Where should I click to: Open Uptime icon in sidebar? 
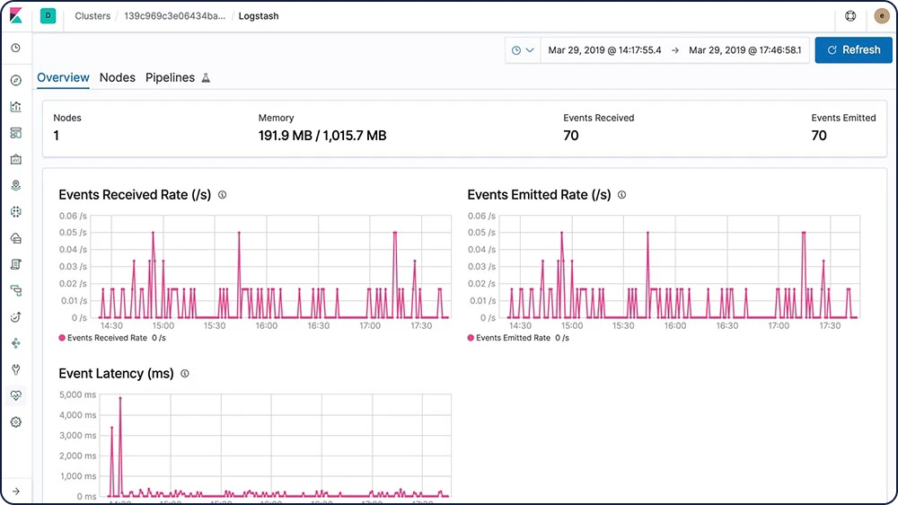16,317
